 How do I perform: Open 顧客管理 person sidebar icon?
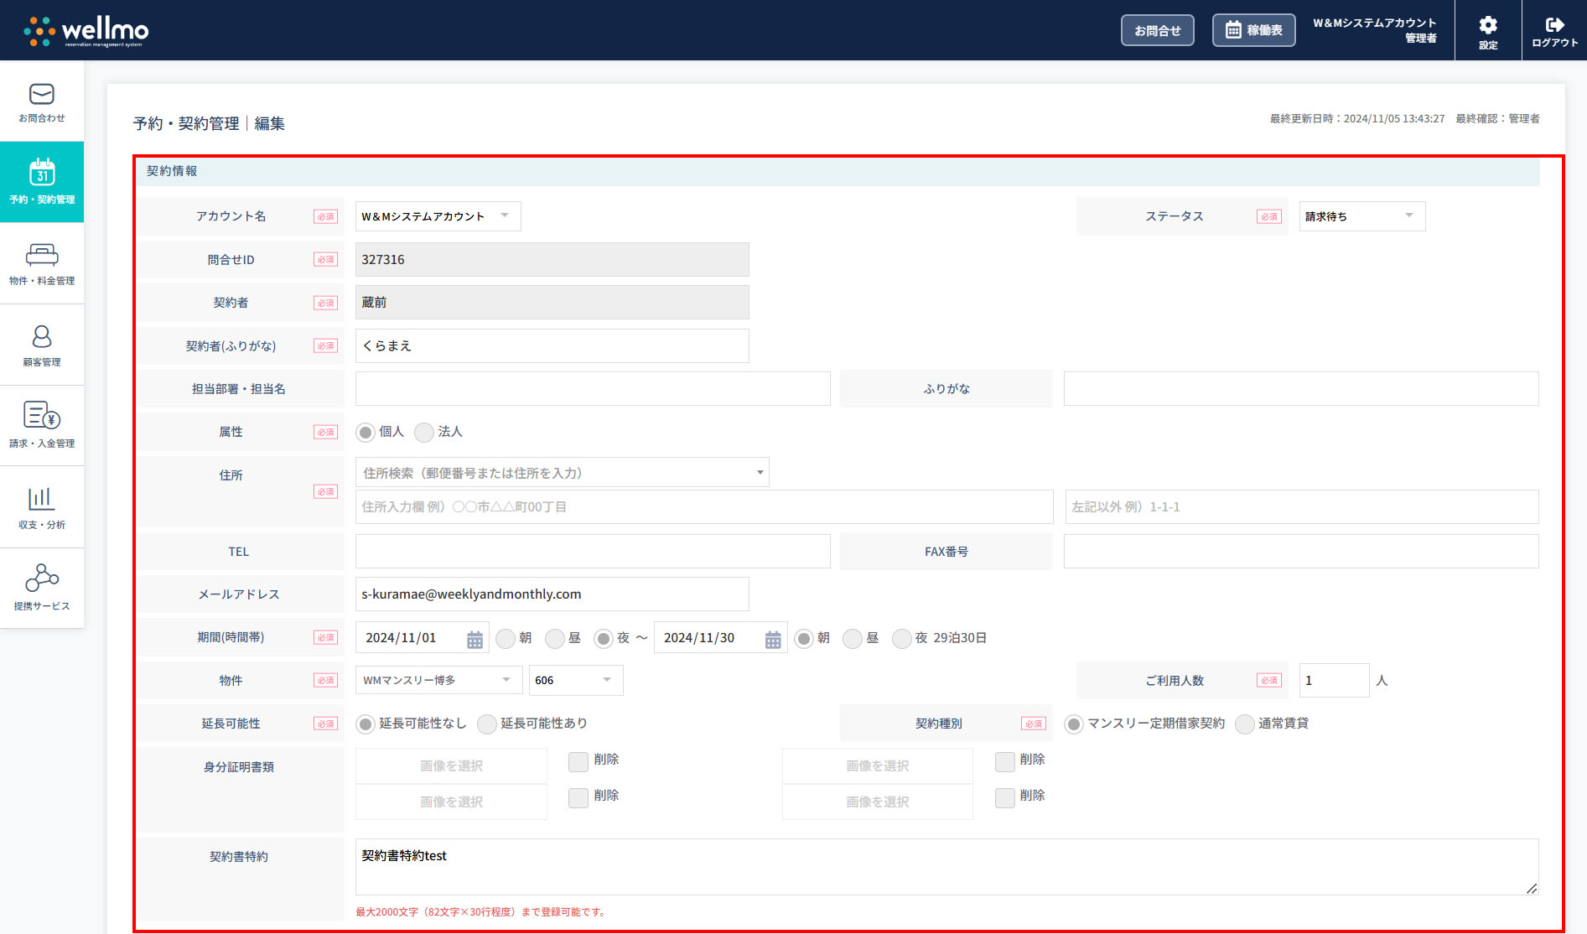42,336
